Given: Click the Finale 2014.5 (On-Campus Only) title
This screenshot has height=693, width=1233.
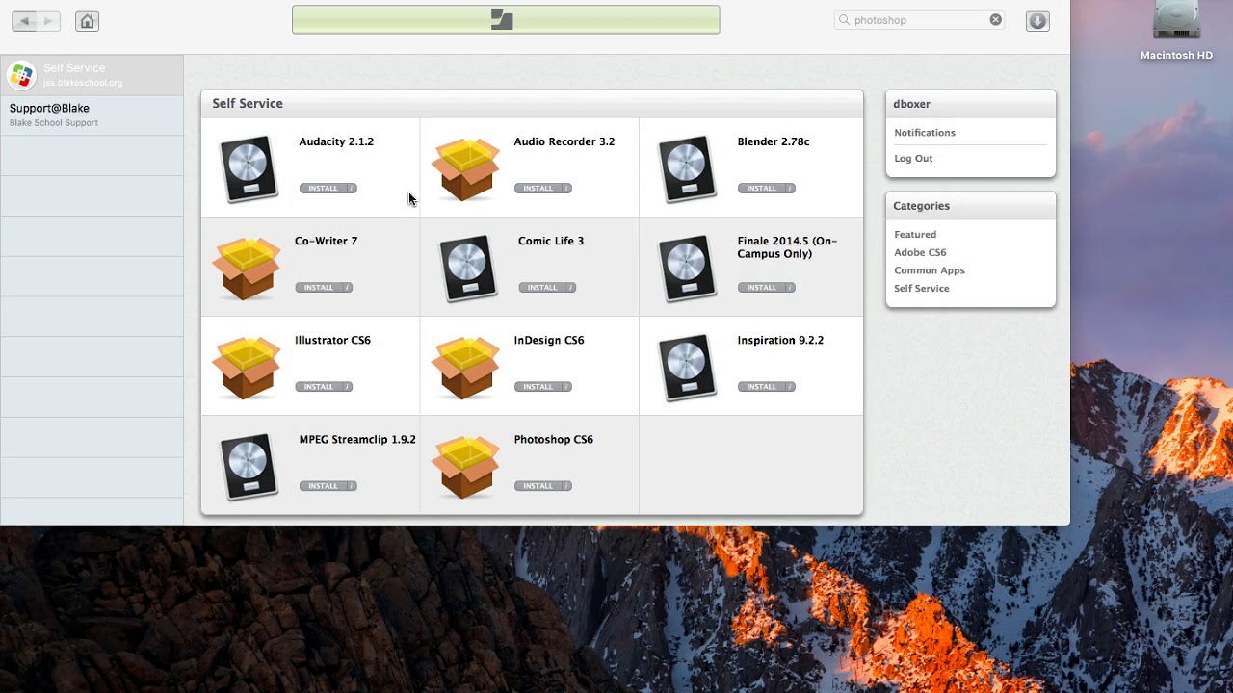Looking at the screenshot, I should click(x=787, y=247).
